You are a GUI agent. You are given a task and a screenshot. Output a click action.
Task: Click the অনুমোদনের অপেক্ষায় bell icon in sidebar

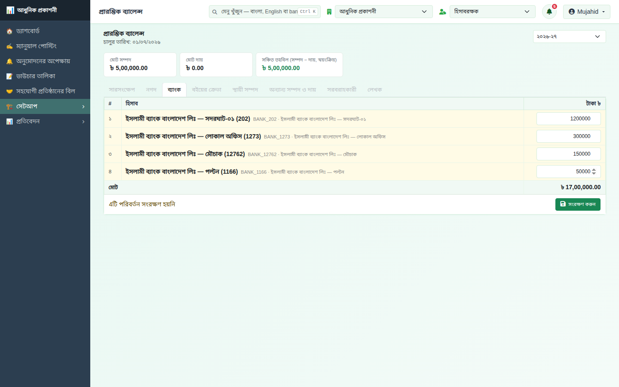click(x=9, y=61)
